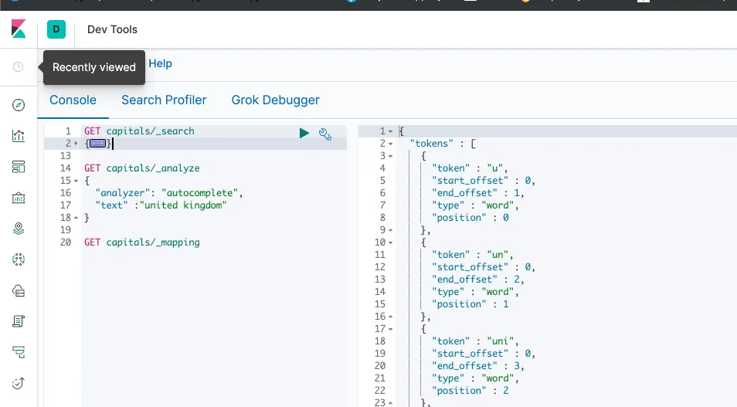The image size is (737, 407).
Task: Click "position" : 2 output line
Action: [x=470, y=391]
